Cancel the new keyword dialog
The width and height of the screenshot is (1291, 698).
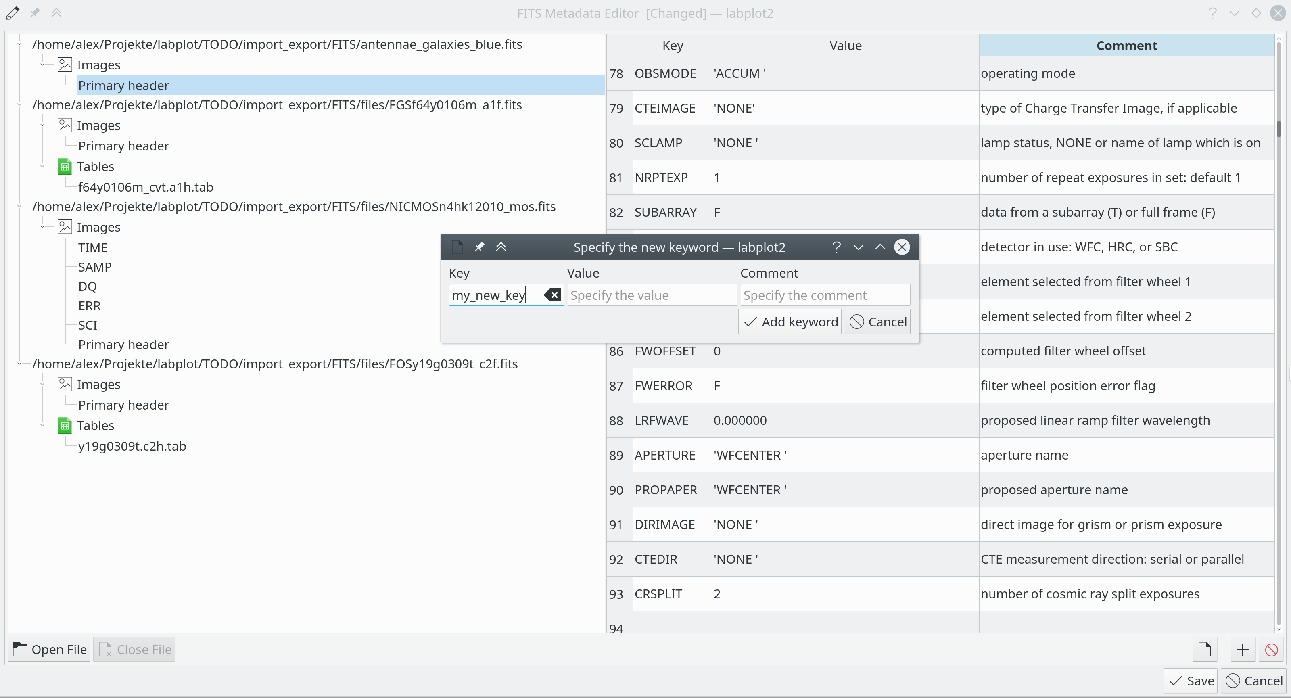pyautogui.click(x=877, y=321)
